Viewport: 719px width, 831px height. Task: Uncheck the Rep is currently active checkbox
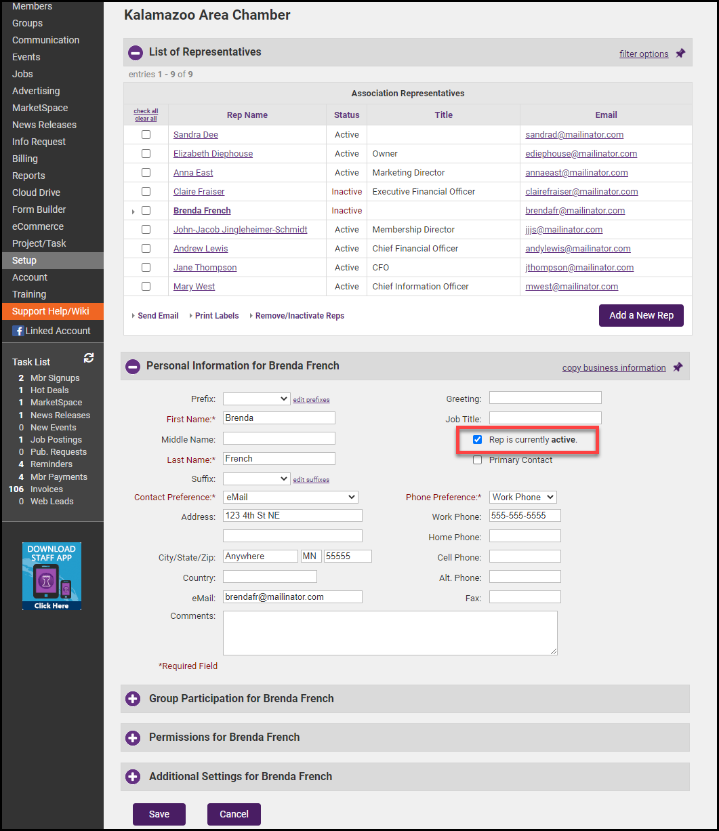478,440
